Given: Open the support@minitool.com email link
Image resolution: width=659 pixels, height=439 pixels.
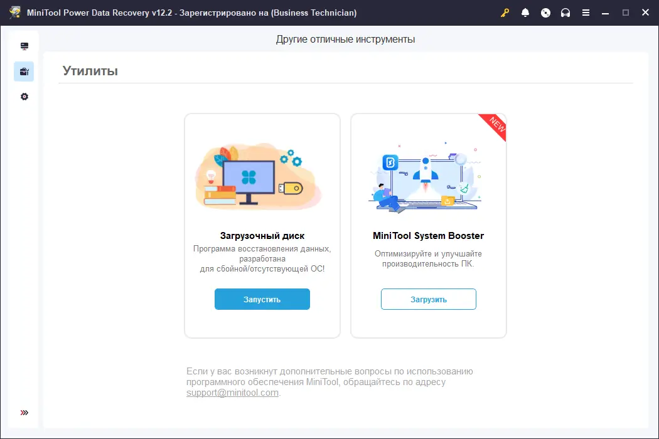Looking at the screenshot, I should pyautogui.click(x=232, y=393).
